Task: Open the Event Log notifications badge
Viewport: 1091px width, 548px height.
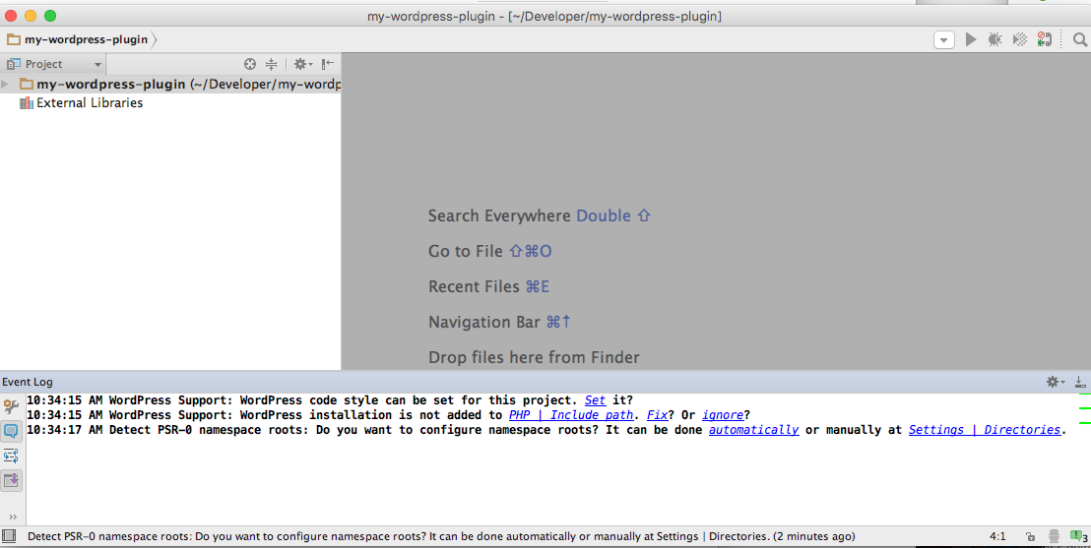Action: coord(1078,536)
